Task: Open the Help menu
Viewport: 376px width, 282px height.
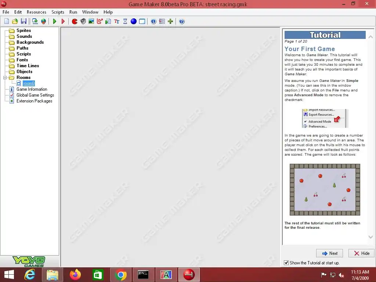Action: tap(108, 12)
